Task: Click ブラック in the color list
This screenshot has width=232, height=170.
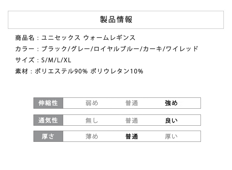Action: tap(54, 49)
